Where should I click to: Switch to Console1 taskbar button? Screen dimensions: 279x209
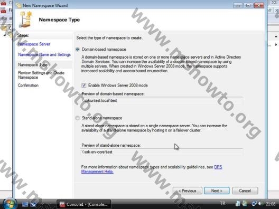tap(83, 204)
